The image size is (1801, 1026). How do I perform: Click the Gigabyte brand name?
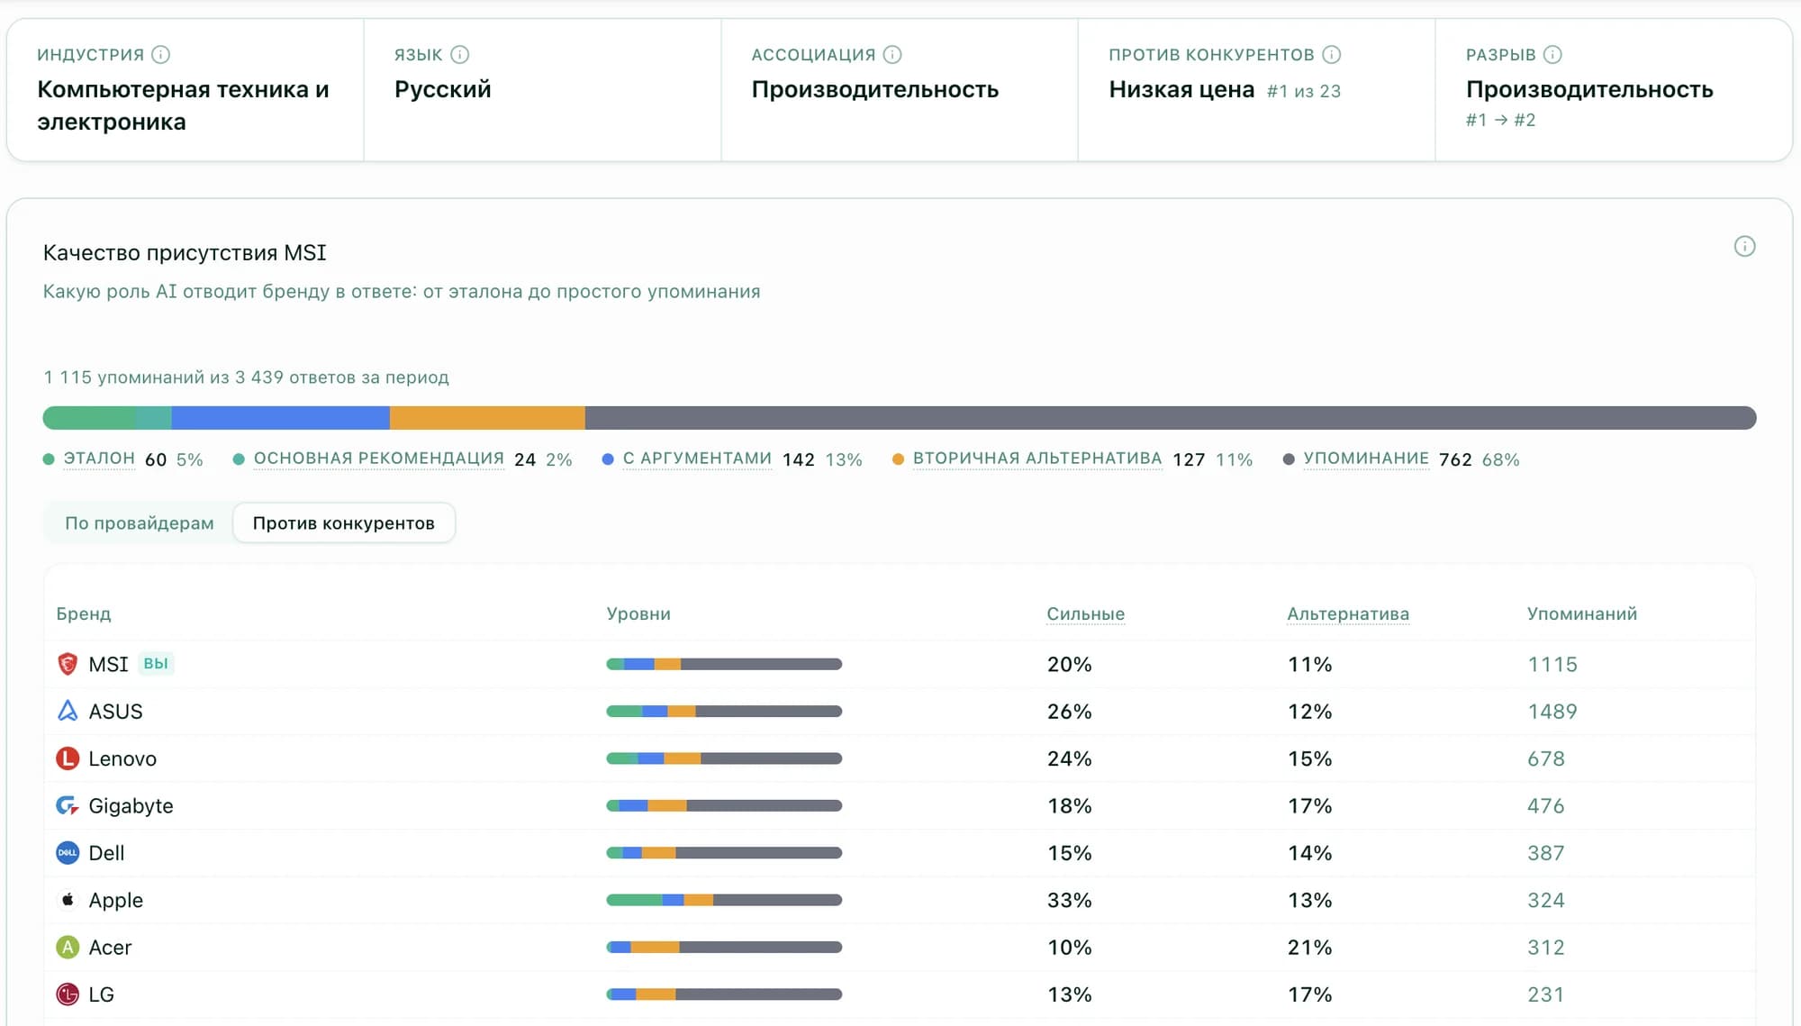[131, 806]
